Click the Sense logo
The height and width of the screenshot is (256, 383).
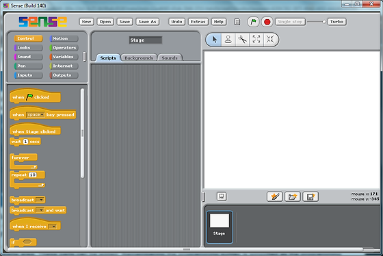[42, 21]
